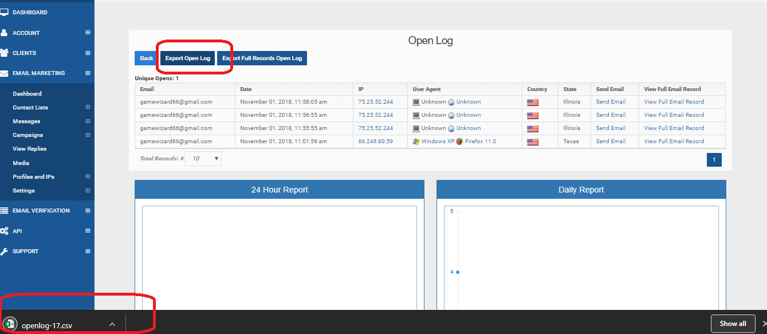The width and height of the screenshot is (767, 334).
Task: Open the Dashboard monitor icon in sidebar
Action: (x=4, y=12)
